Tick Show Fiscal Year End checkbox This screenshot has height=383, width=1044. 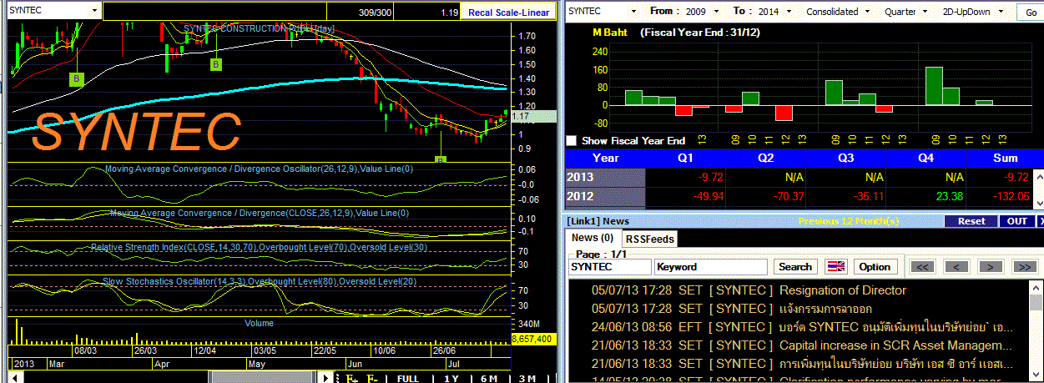[571, 141]
